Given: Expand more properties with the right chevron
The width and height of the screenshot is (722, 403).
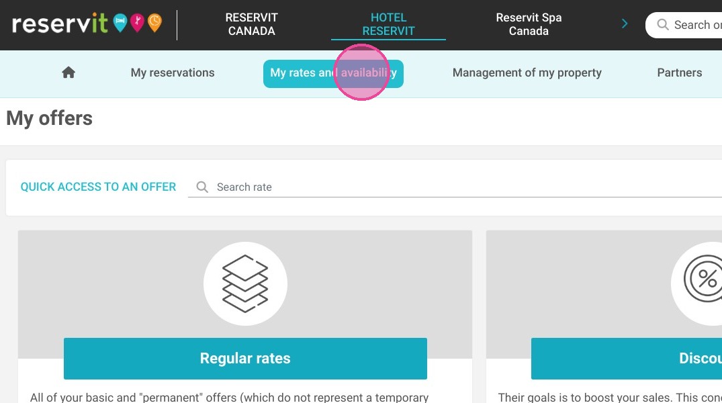Looking at the screenshot, I should pyautogui.click(x=625, y=24).
